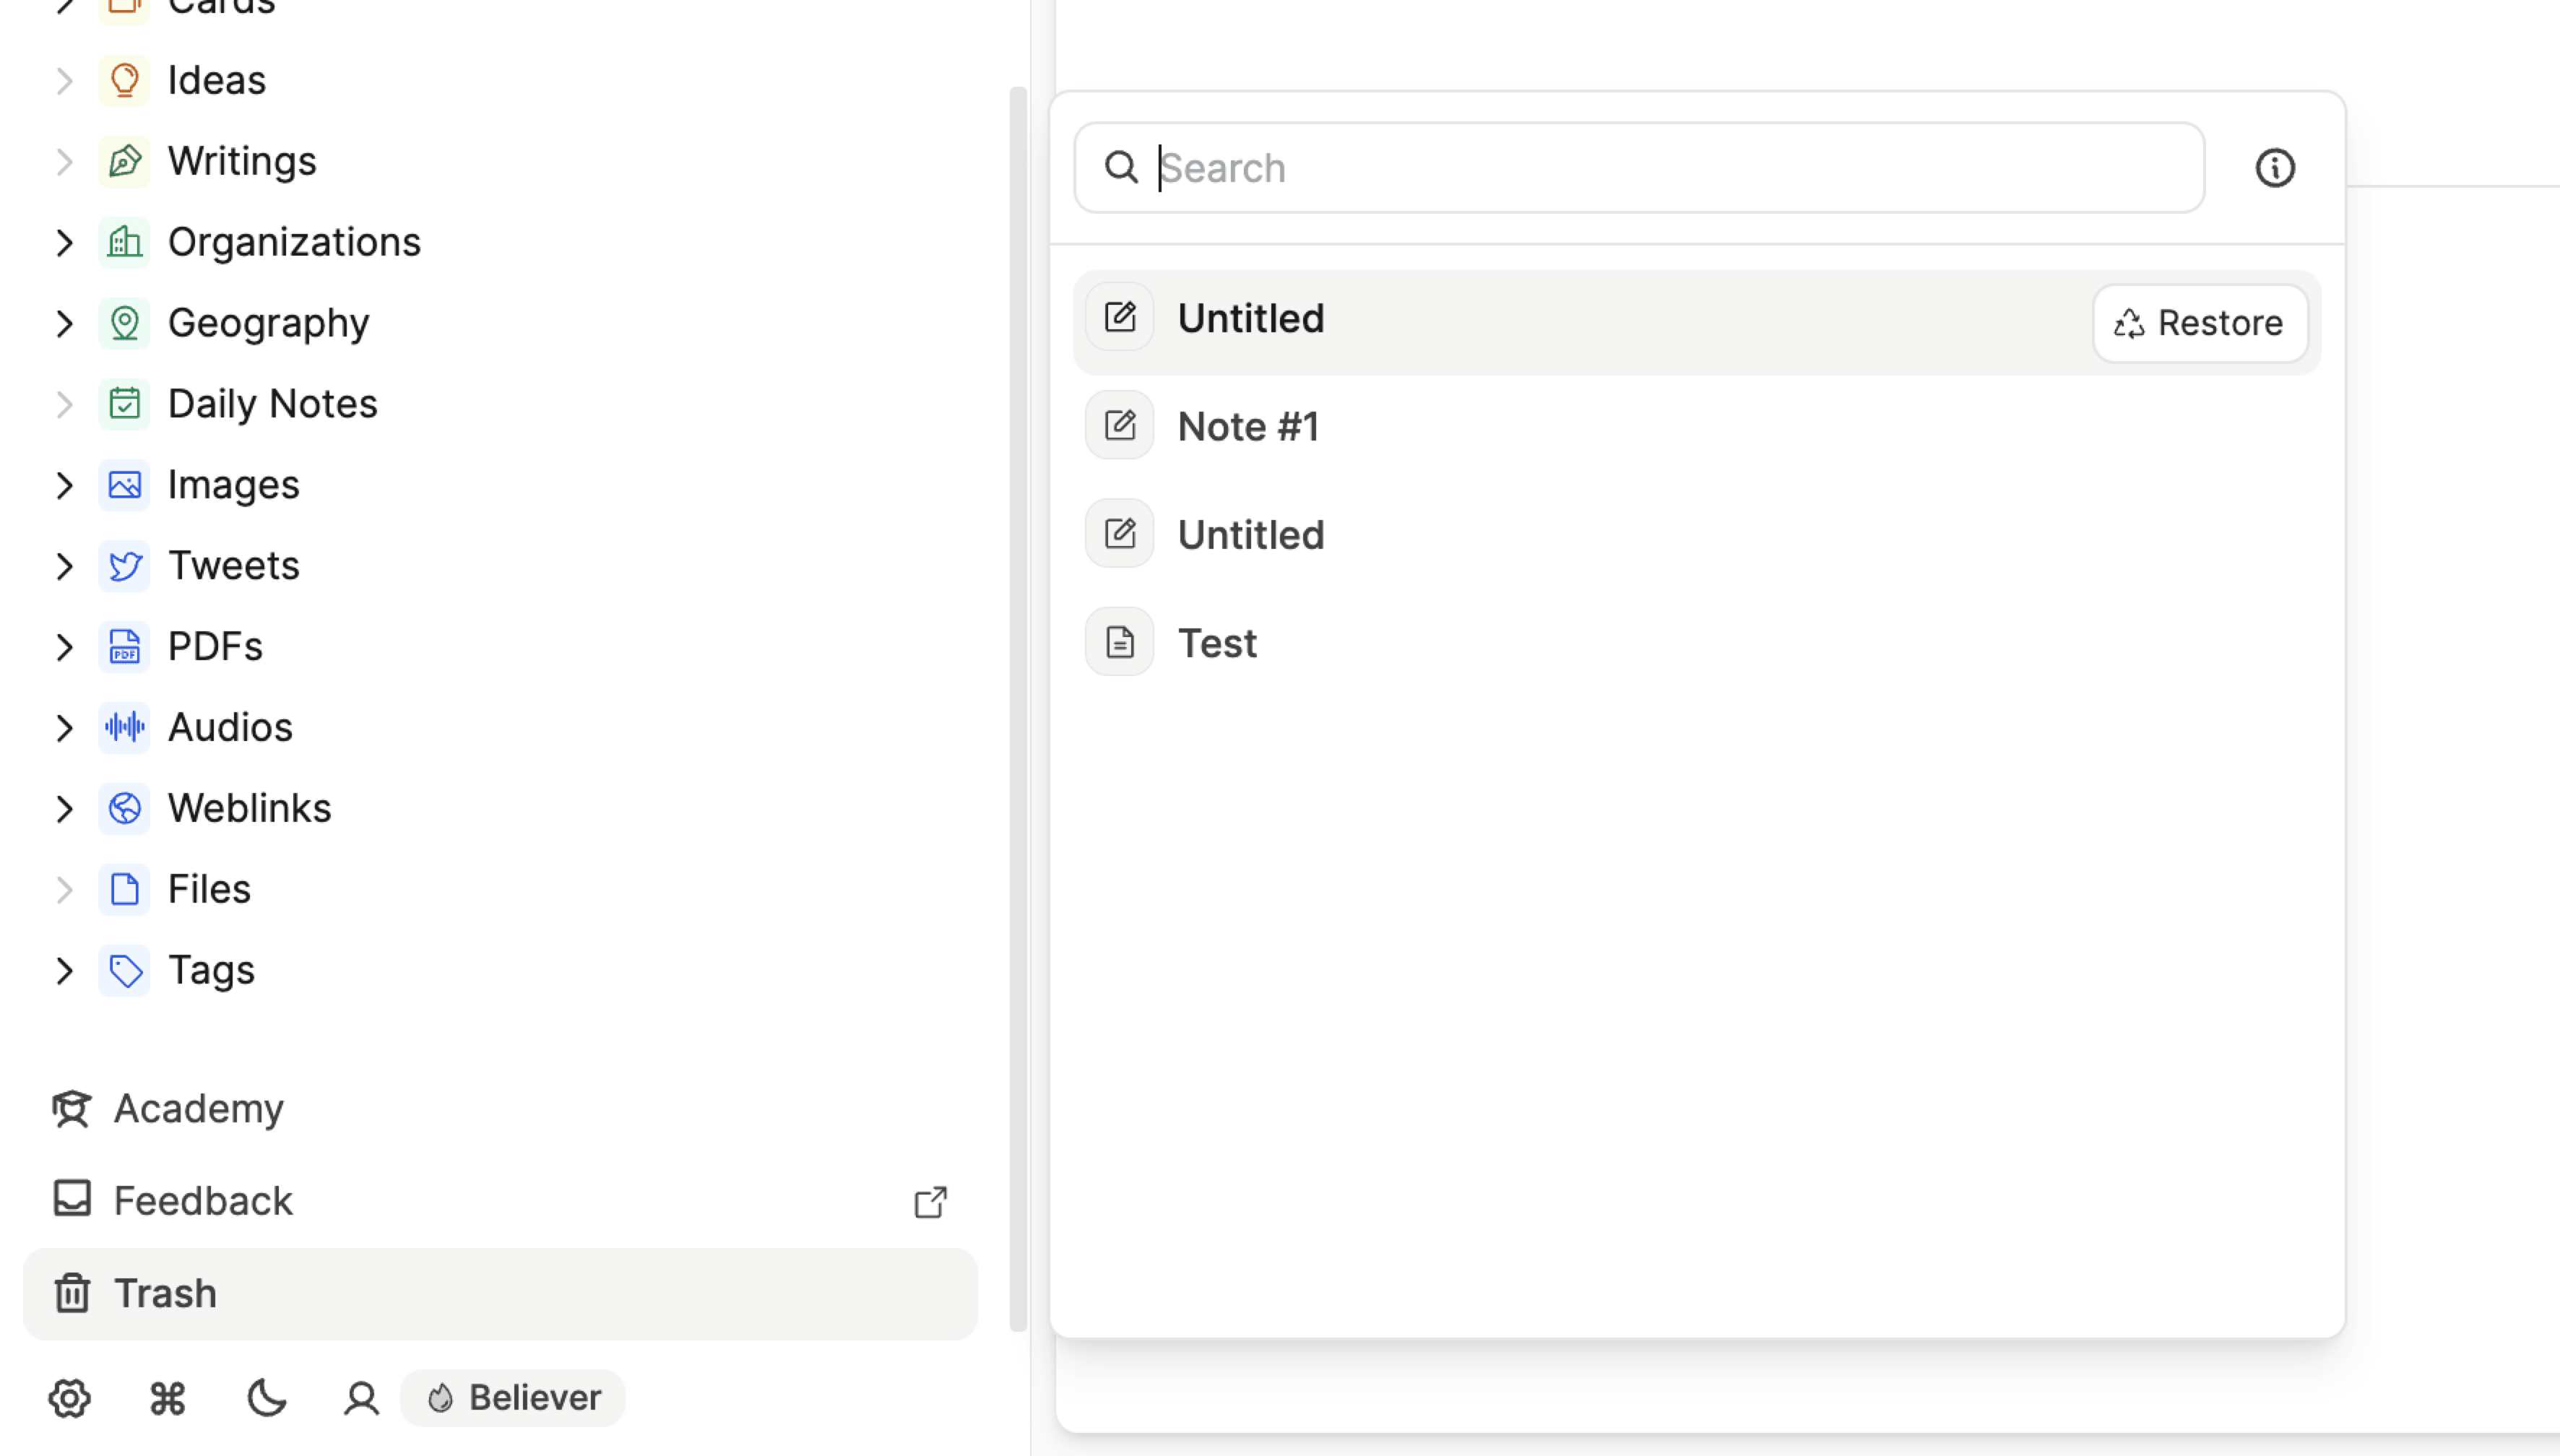Click the Believer plan badge
The width and height of the screenshot is (2560, 1456).
513,1398
